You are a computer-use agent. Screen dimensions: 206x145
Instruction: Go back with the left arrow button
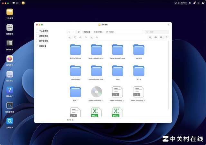pyautogui.click(x=69, y=32)
